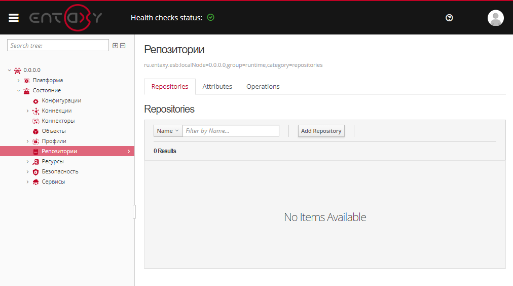Click the Репозитории database icon
Viewport: 513px width, 286px height.
[x=35, y=152]
